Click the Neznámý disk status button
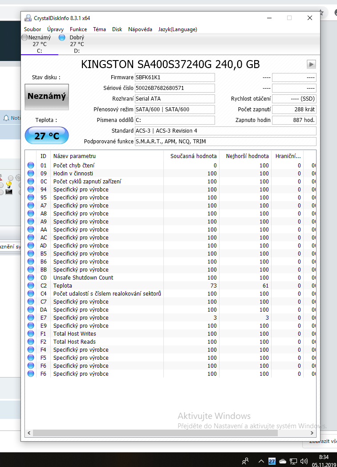 (x=47, y=96)
